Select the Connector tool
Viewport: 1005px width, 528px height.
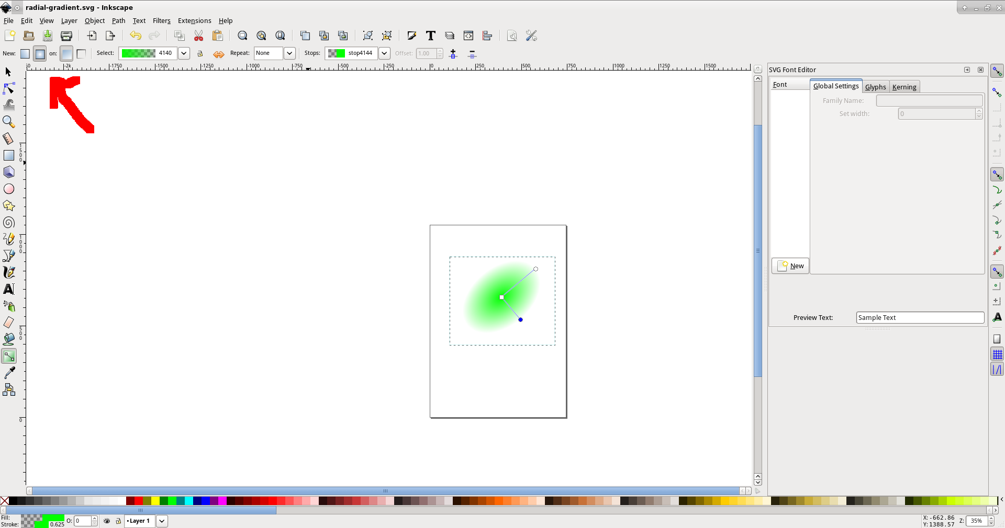(9, 389)
